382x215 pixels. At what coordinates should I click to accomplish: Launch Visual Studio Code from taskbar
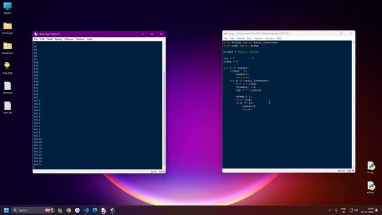point(86,210)
